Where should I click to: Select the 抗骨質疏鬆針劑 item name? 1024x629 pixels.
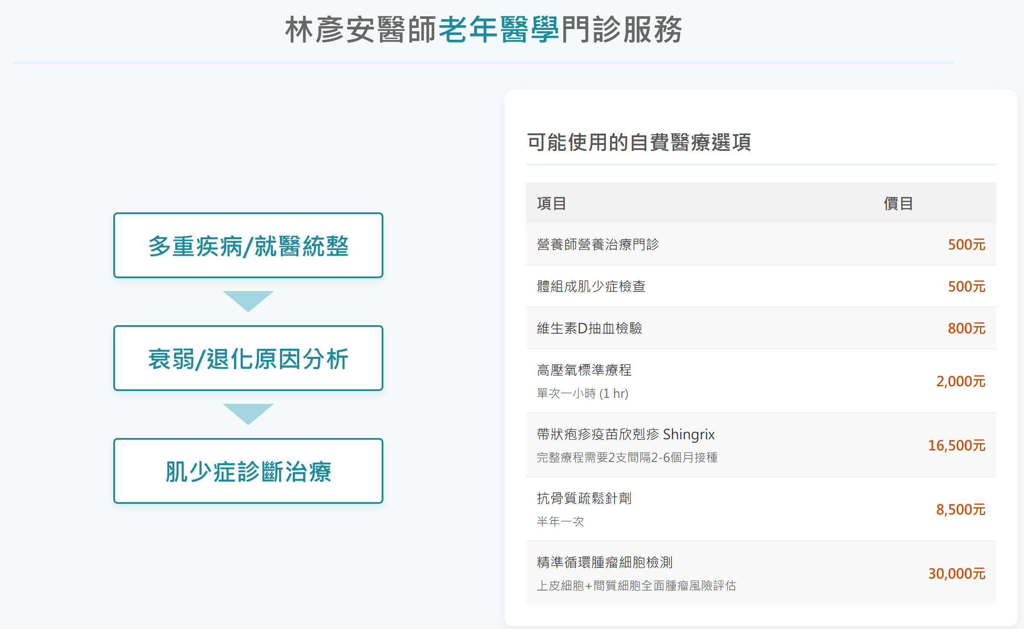[x=584, y=498]
